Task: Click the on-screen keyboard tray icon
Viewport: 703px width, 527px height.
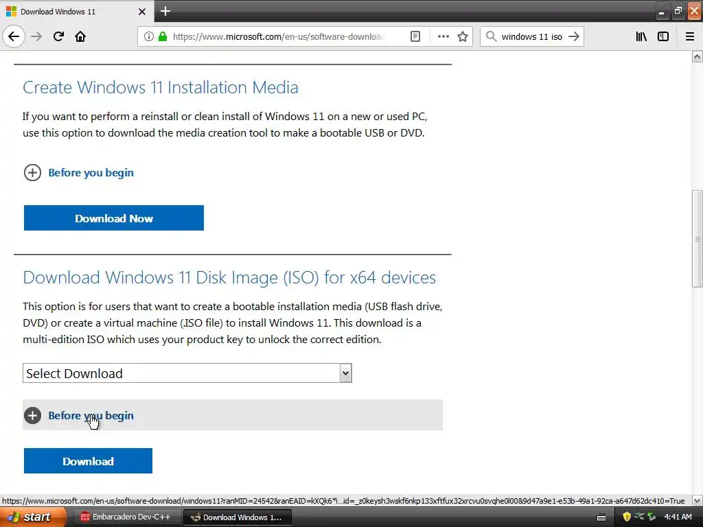Action: tap(601, 517)
